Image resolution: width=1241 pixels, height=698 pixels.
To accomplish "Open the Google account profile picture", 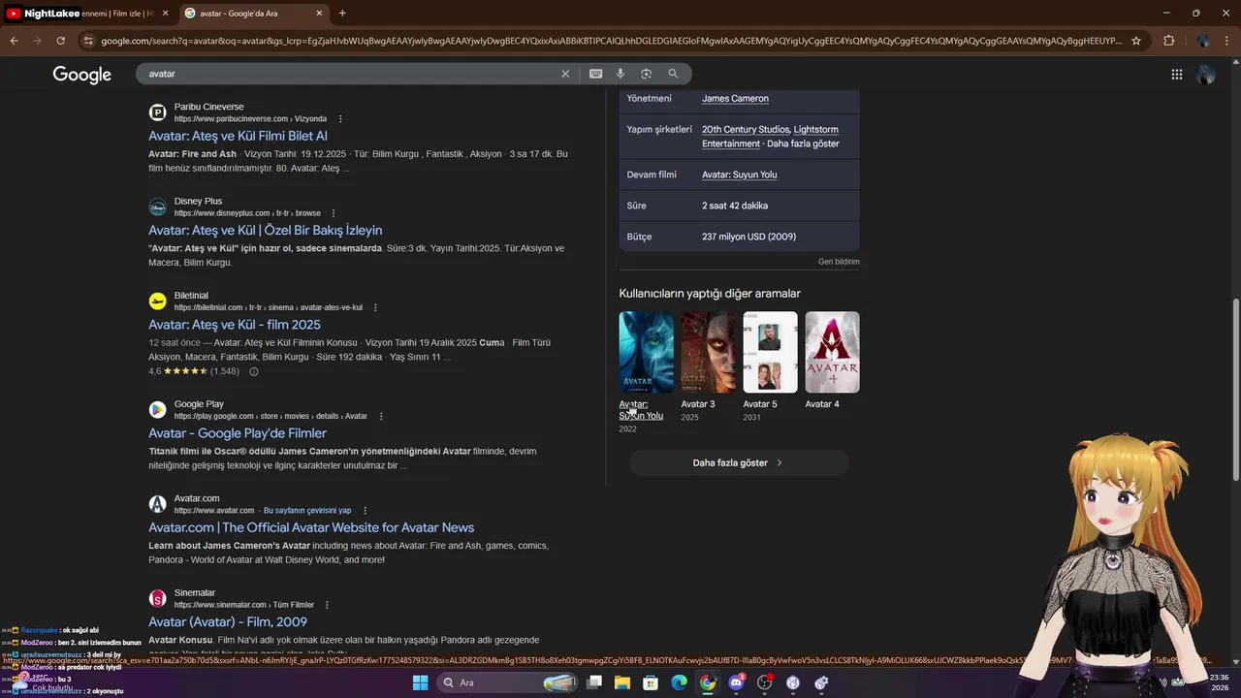I will (1206, 74).
